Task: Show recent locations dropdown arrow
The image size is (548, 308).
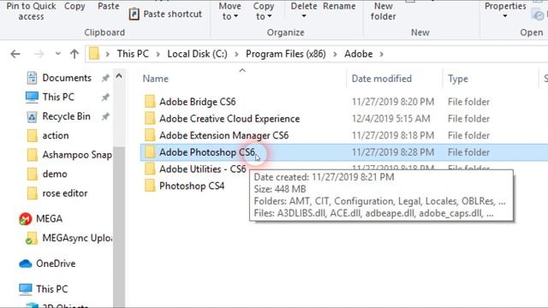Action: click(x=57, y=54)
